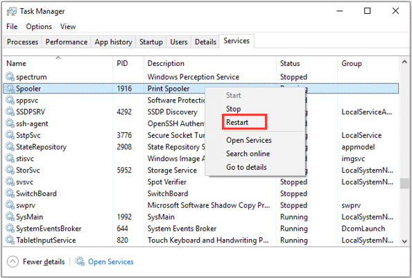Image resolution: width=412 pixels, height=278 pixels.
Task: Choose Restart from the context menu
Action: click(237, 122)
